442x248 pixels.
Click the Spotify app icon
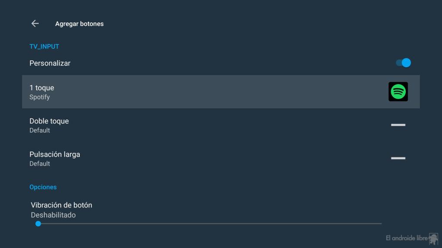[398, 91]
